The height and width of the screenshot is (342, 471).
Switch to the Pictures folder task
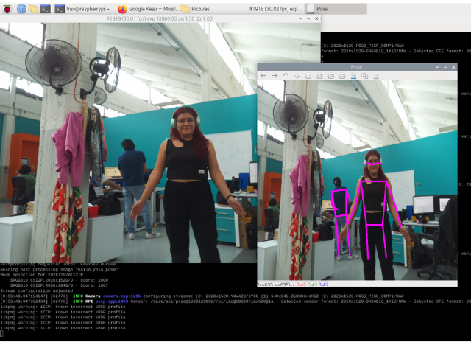pyautogui.click(x=195, y=9)
